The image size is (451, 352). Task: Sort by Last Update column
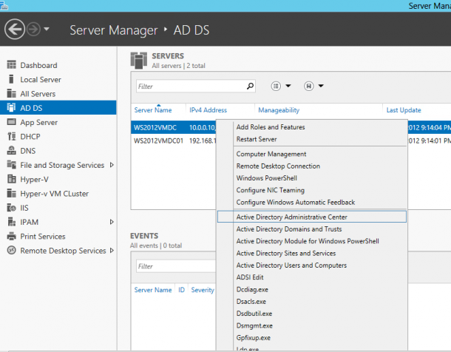tap(404, 110)
